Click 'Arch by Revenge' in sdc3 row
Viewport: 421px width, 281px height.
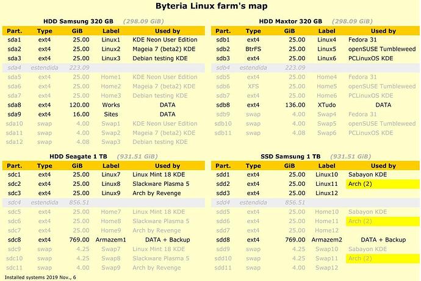tap(157, 193)
